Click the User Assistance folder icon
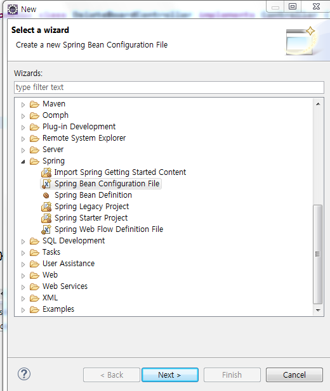 34,264
